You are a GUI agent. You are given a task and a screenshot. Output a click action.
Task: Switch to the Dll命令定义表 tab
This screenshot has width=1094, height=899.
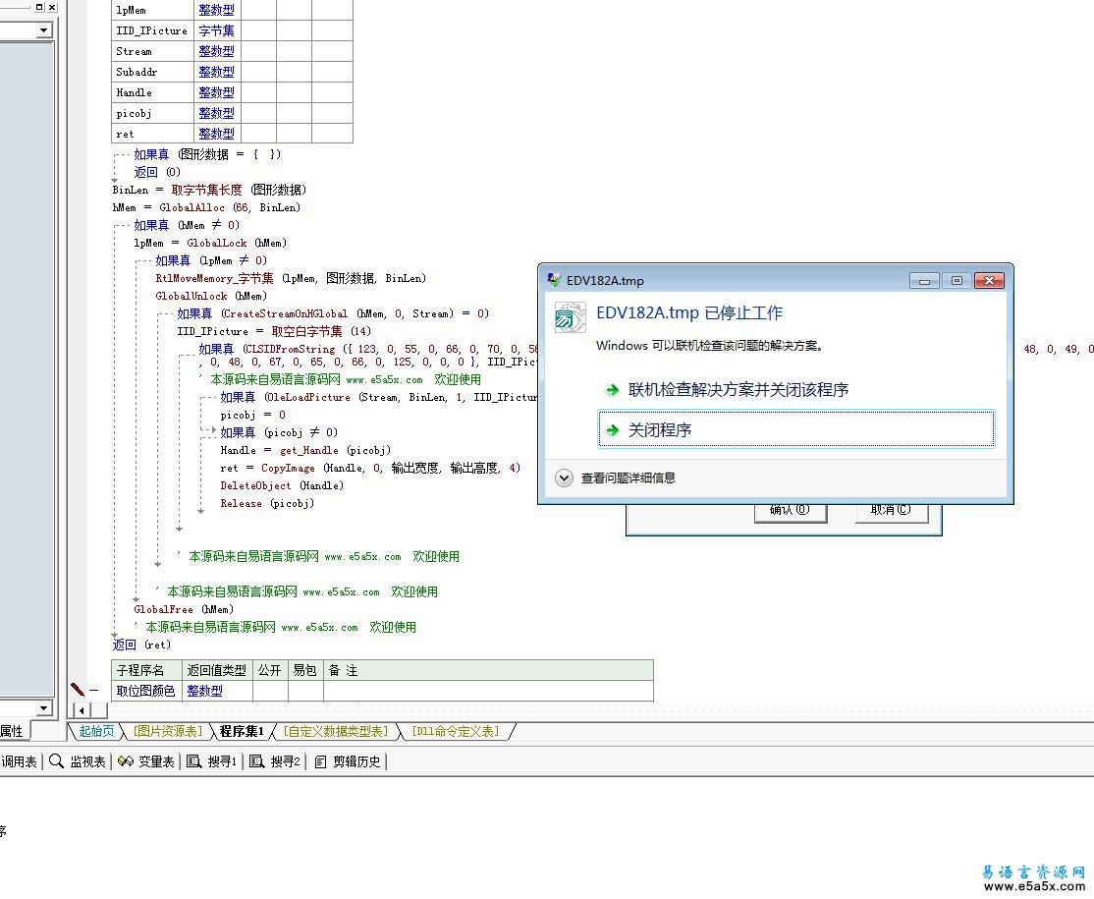coord(455,731)
